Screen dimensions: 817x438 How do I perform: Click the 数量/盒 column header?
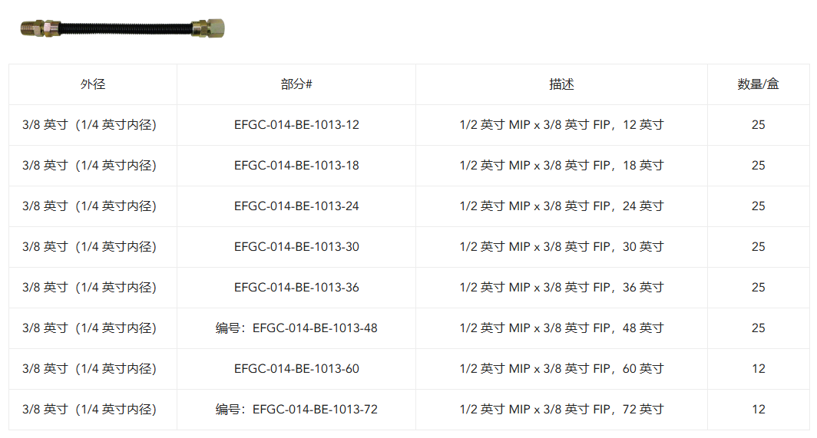pos(758,84)
